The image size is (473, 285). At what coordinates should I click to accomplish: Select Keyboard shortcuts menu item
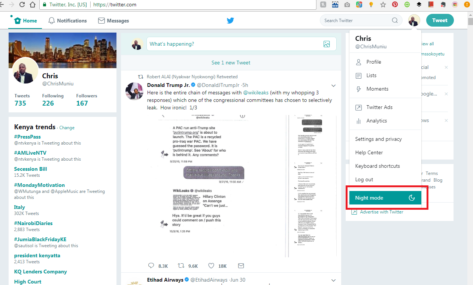click(x=385, y=166)
